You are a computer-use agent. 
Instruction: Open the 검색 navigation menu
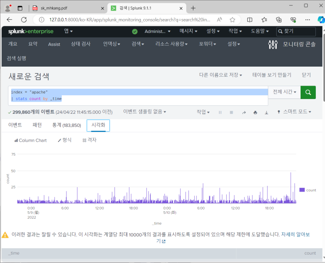point(137,44)
